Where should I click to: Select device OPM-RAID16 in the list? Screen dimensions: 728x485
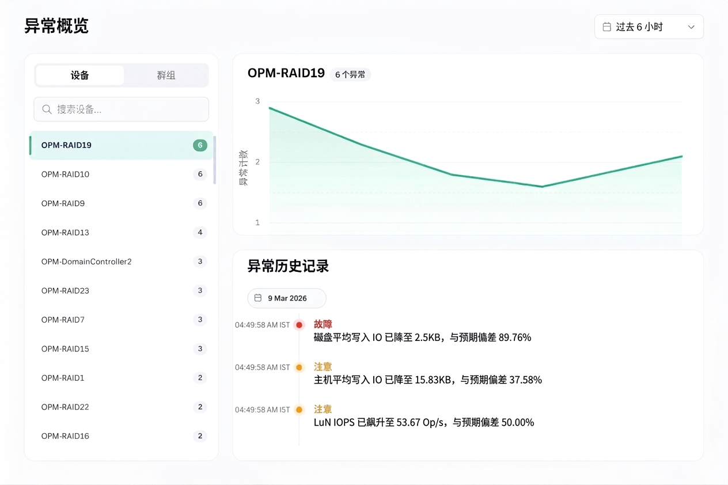pyautogui.click(x=122, y=436)
